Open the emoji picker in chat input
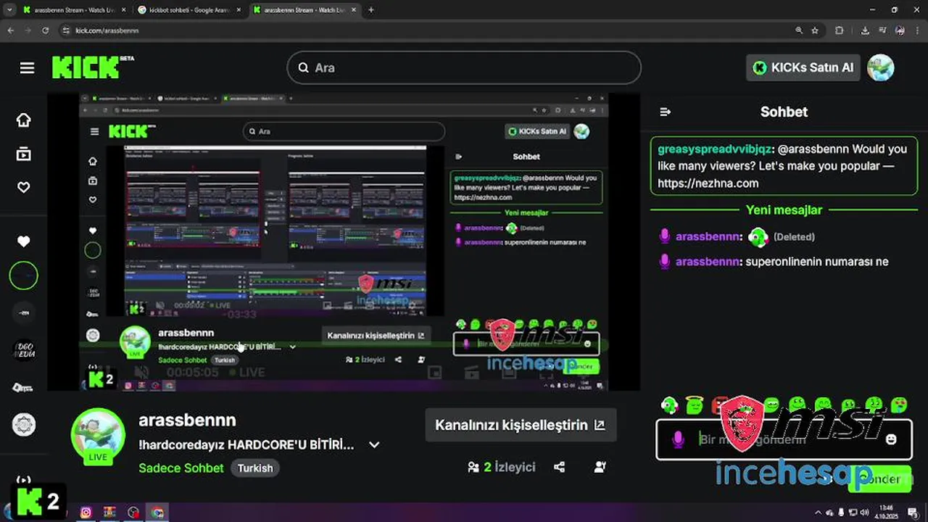 tap(891, 439)
